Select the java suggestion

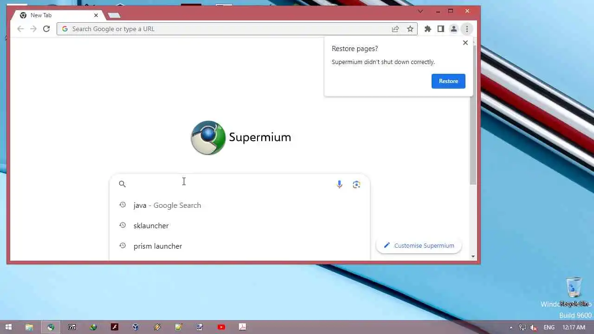point(239,205)
